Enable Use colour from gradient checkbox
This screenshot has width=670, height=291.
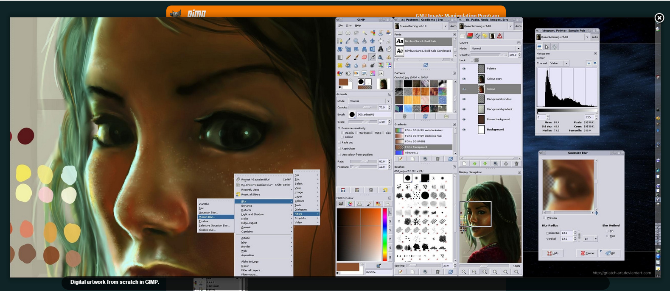point(339,155)
